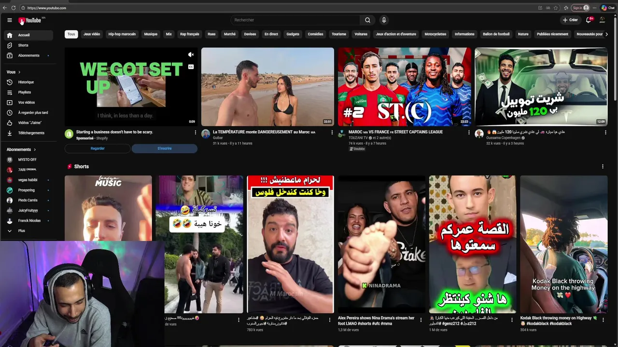This screenshot has width=618, height=347.
Task: Select the Ballon de football chip
Action: (x=496, y=34)
